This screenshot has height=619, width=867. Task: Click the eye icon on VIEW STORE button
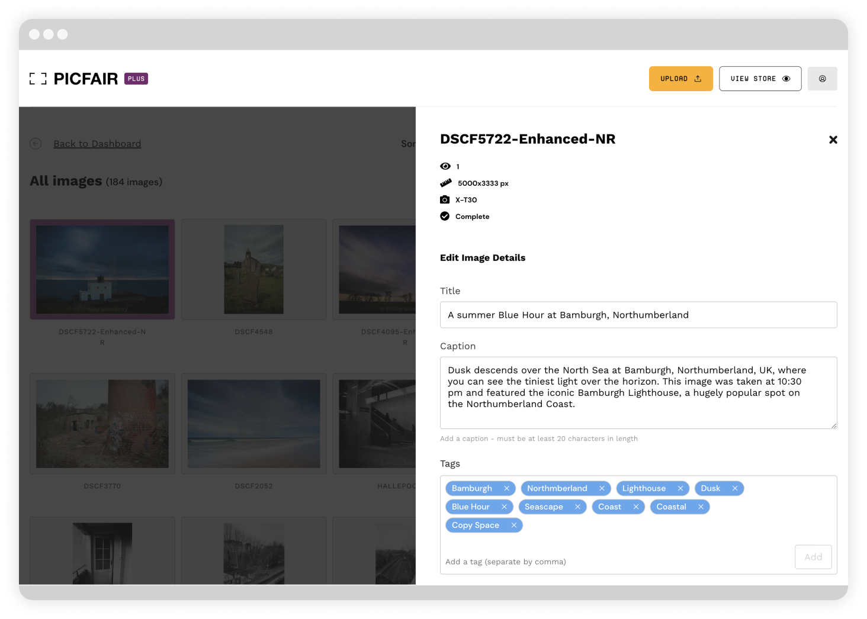[786, 78]
